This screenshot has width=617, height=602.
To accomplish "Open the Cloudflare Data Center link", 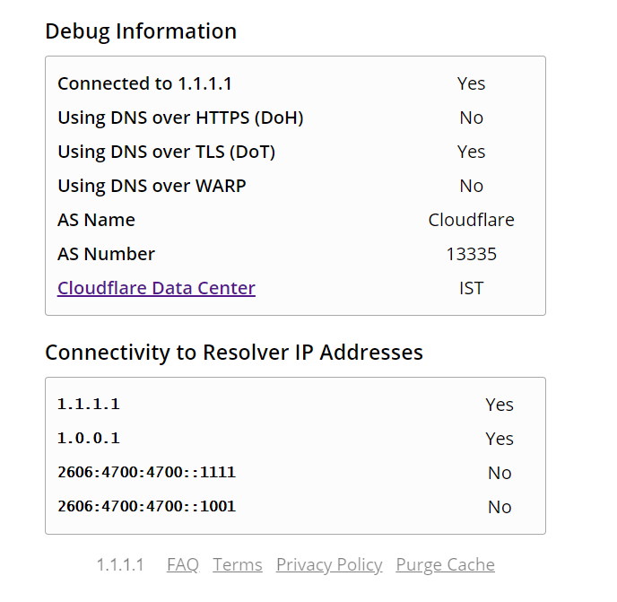I will coord(156,288).
